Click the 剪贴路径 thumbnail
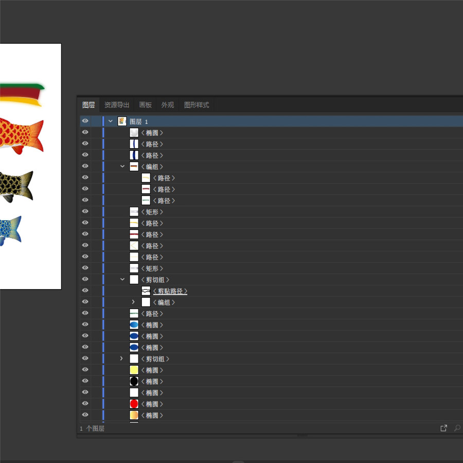The width and height of the screenshot is (463, 463). 146,291
